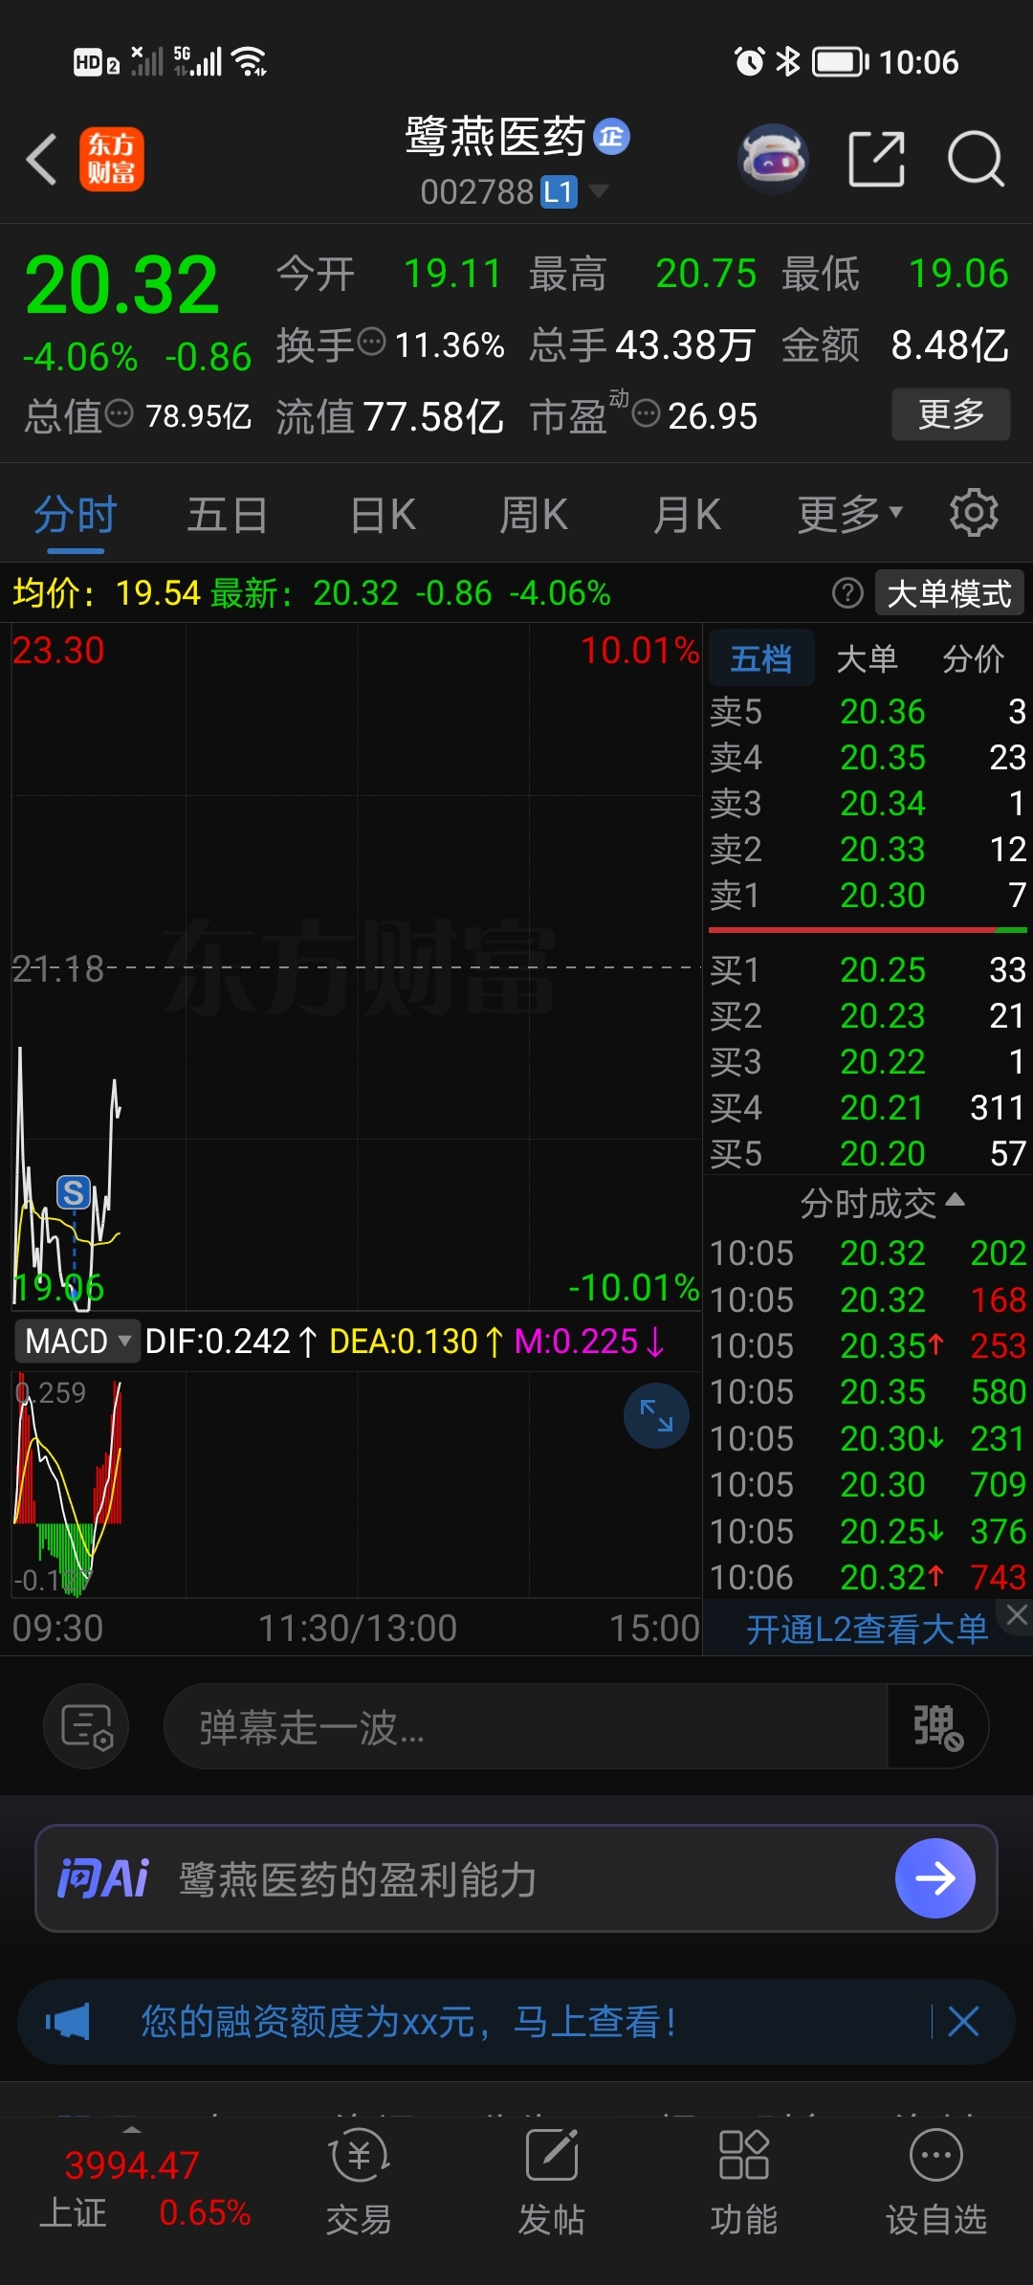Open the robot assistant avatar
The width and height of the screenshot is (1033, 2285).
click(x=773, y=159)
